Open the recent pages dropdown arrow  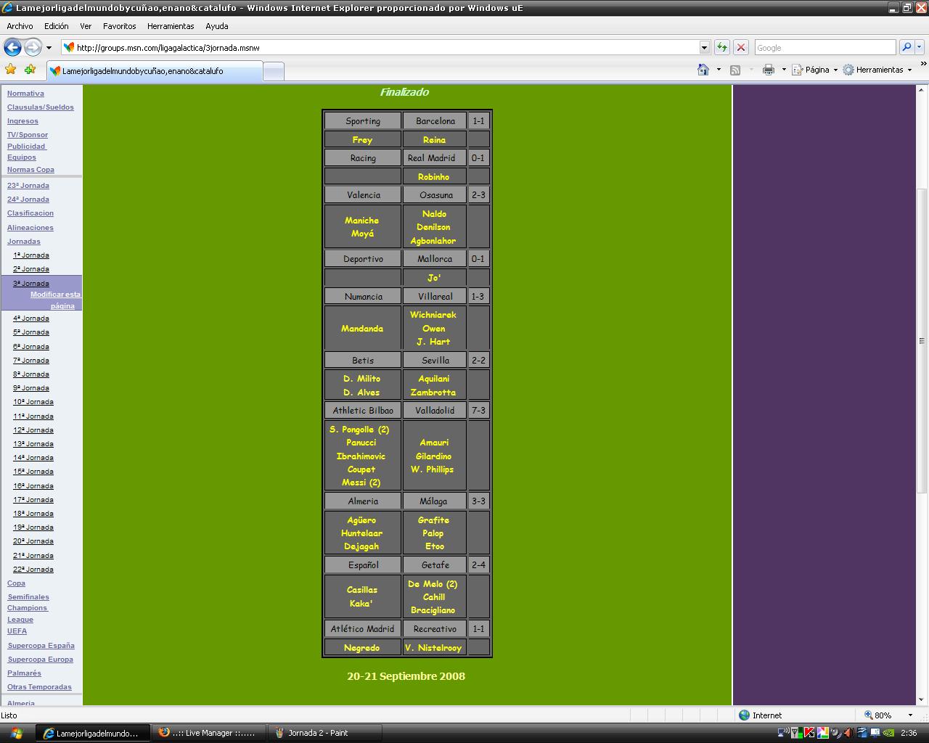coord(49,48)
